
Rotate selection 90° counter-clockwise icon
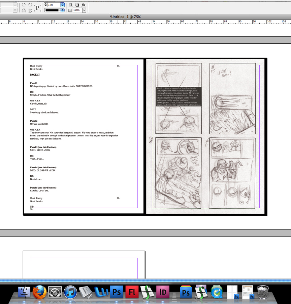(30, 5)
